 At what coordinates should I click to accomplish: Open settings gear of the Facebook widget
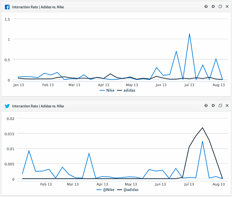pos(213,6)
